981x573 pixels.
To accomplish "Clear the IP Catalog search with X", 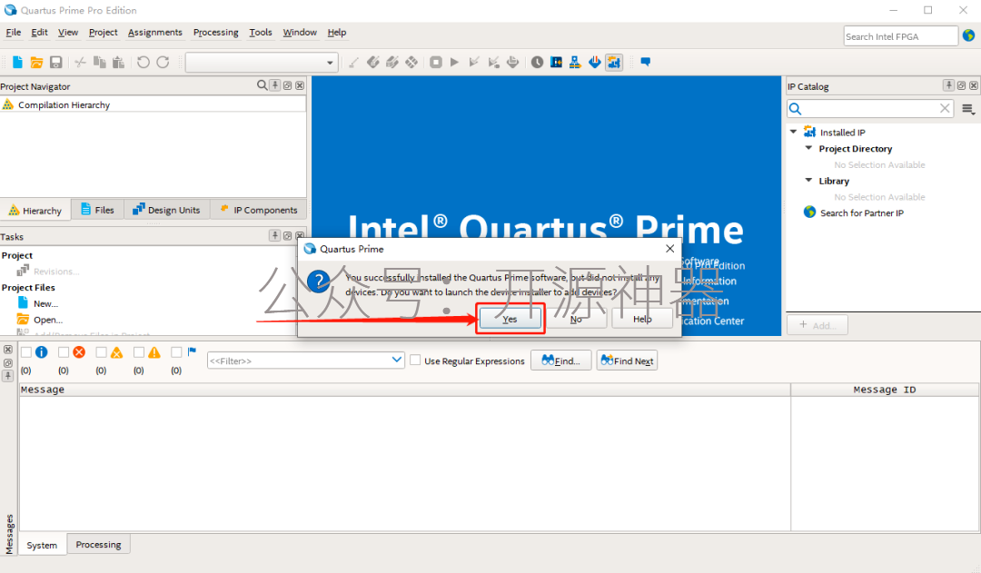I will pos(945,108).
